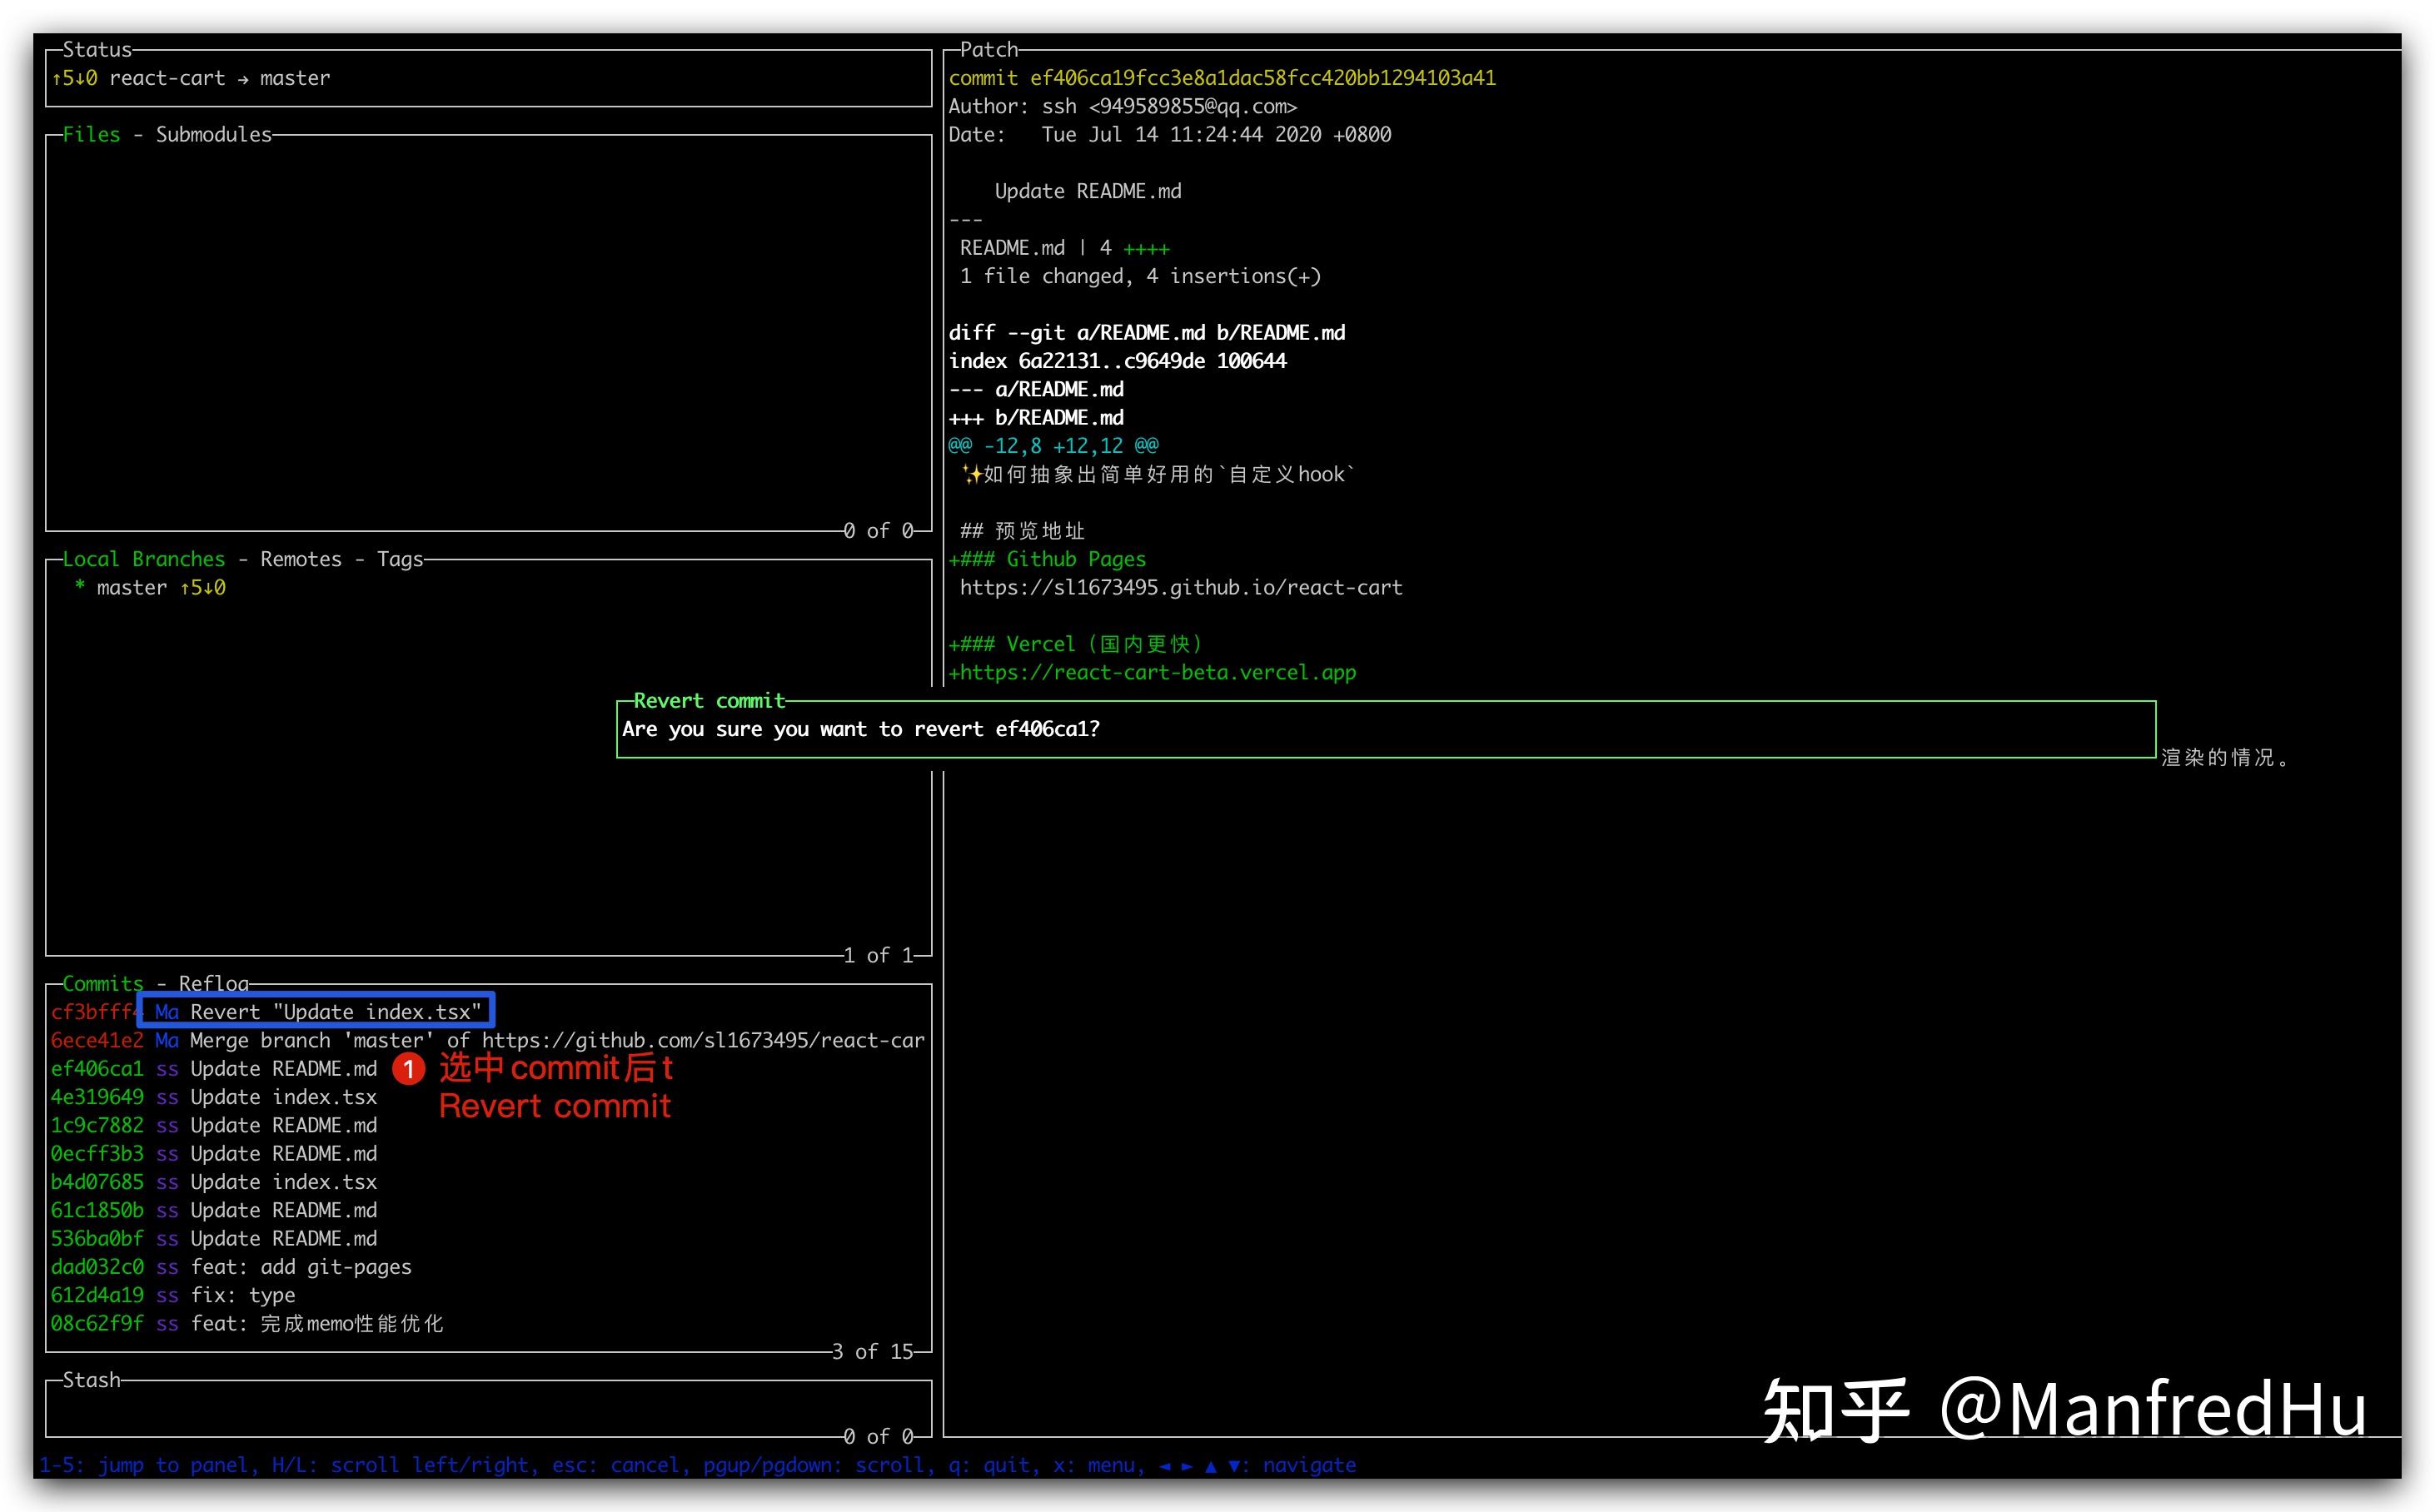Switch to the Tags tab
This screenshot has width=2435, height=1512.
(x=399, y=559)
